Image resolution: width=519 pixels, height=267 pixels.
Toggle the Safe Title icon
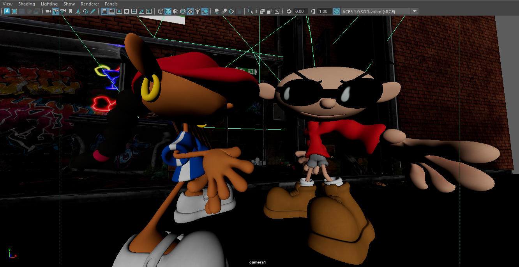[x=149, y=11]
